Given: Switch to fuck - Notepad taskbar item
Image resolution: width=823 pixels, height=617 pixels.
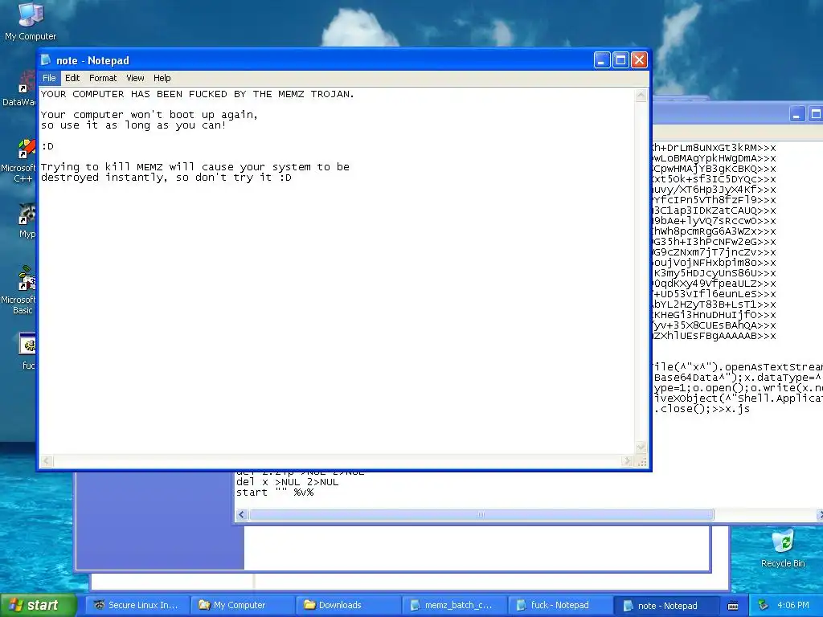Looking at the screenshot, I should [559, 605].
